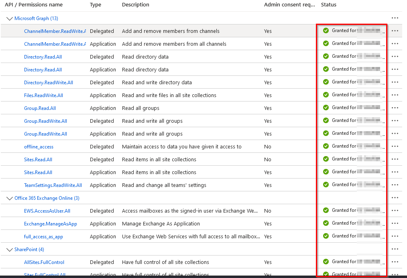
Task: Open more options for delegated ChannelMember.ReadWrite.All row
Action: (395, 30)
